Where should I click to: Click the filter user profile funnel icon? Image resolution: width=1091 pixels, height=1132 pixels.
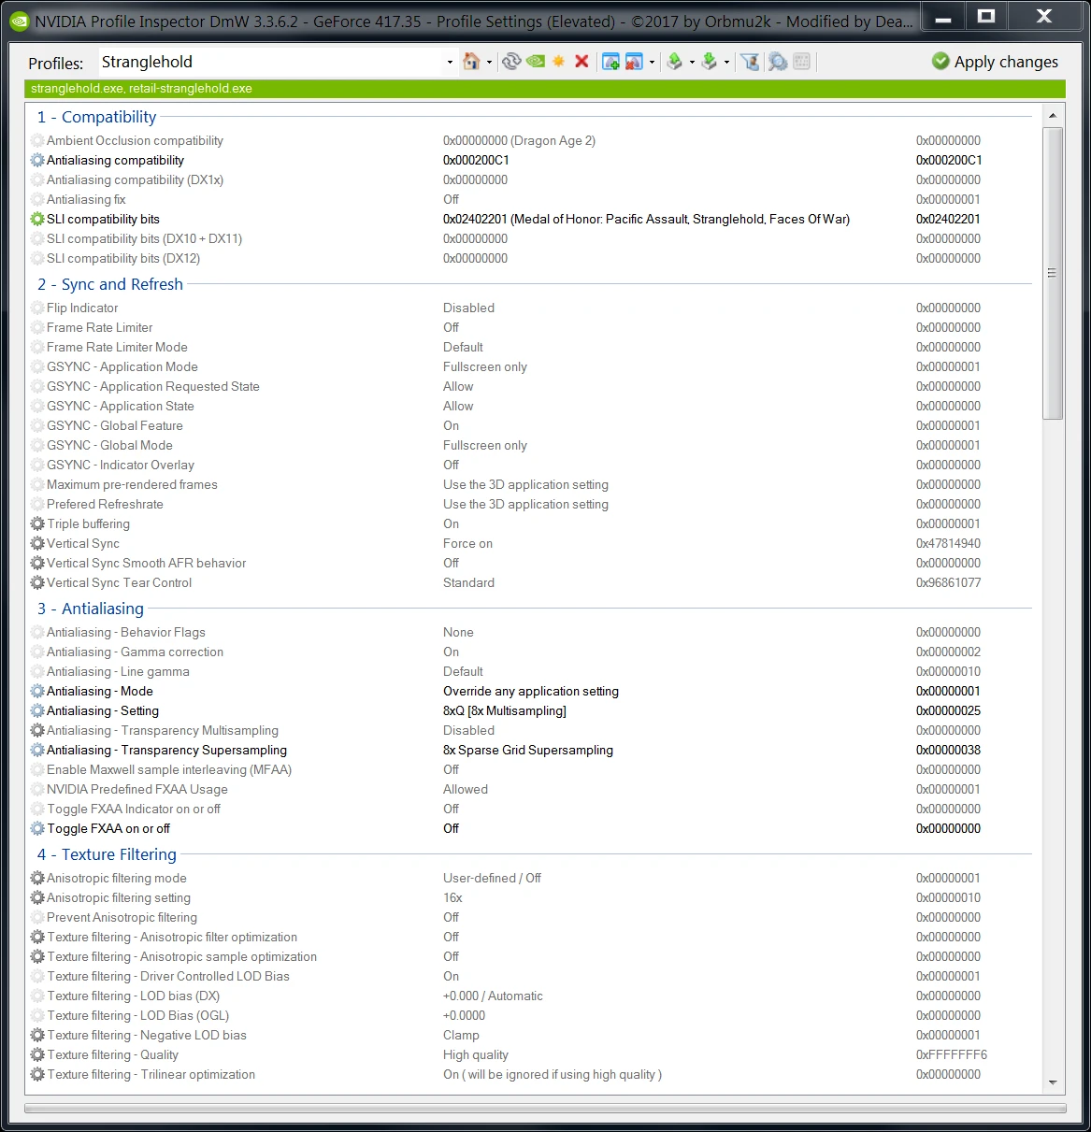(750, 62)
